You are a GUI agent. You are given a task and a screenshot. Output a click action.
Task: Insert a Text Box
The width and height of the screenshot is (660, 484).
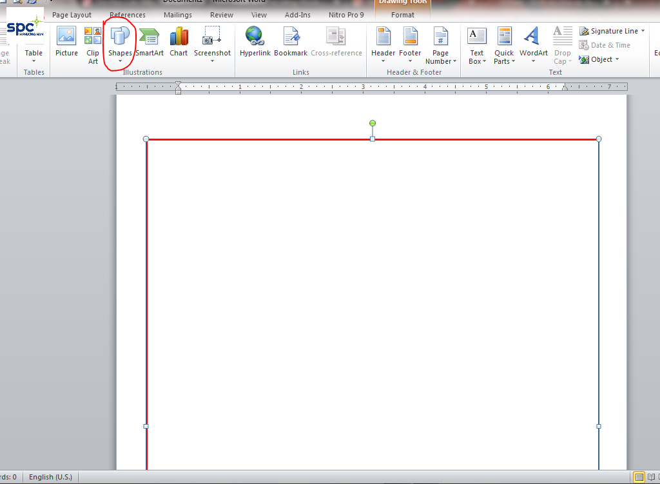[x=477, y=45]
